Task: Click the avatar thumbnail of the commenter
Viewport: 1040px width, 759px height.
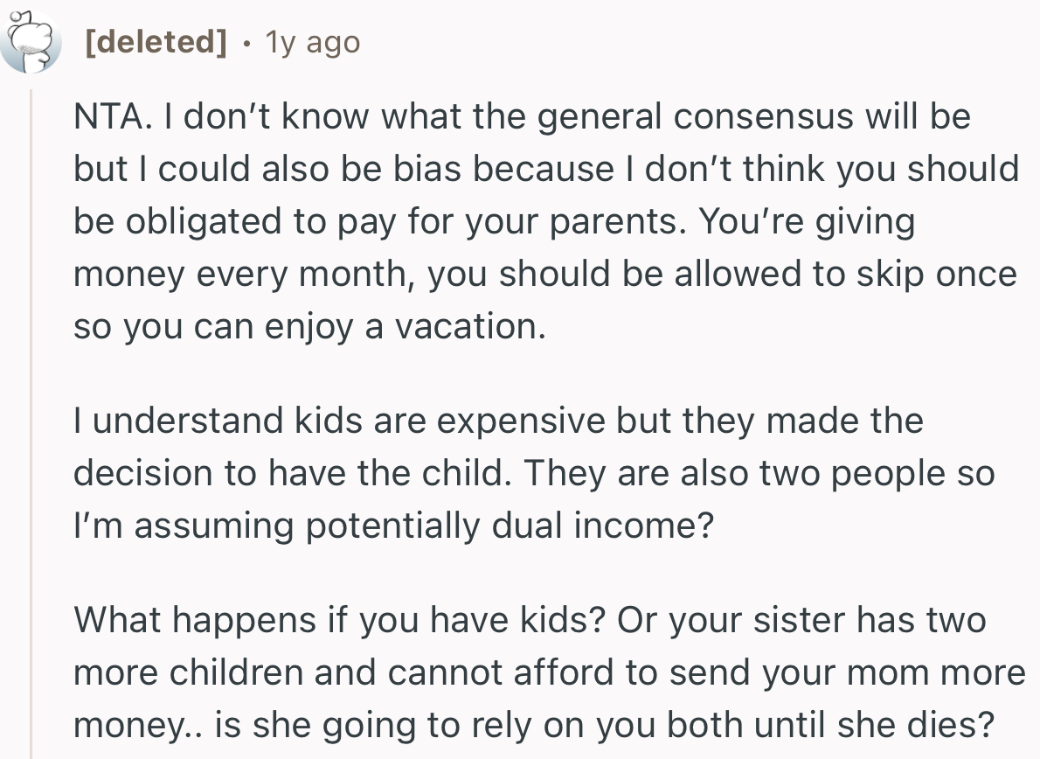Action: [31, 41]
